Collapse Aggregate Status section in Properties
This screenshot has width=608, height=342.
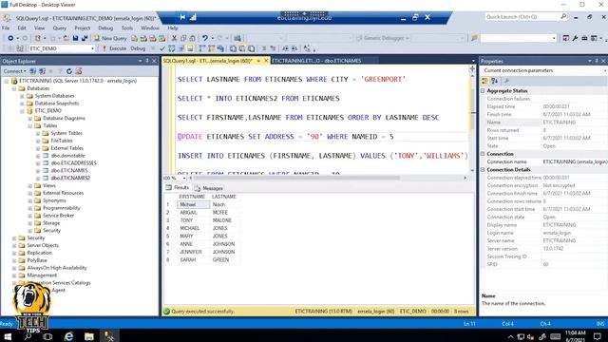coord(484,91)
